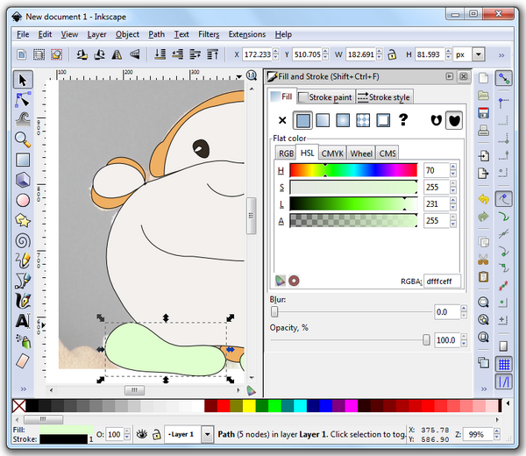526x456 pixels.
Task: Click the Blur value field
Action: (x=446, y=312)
